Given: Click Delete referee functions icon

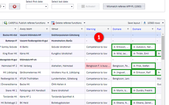Looking at the screenshot, I should [x=53, y=23].
